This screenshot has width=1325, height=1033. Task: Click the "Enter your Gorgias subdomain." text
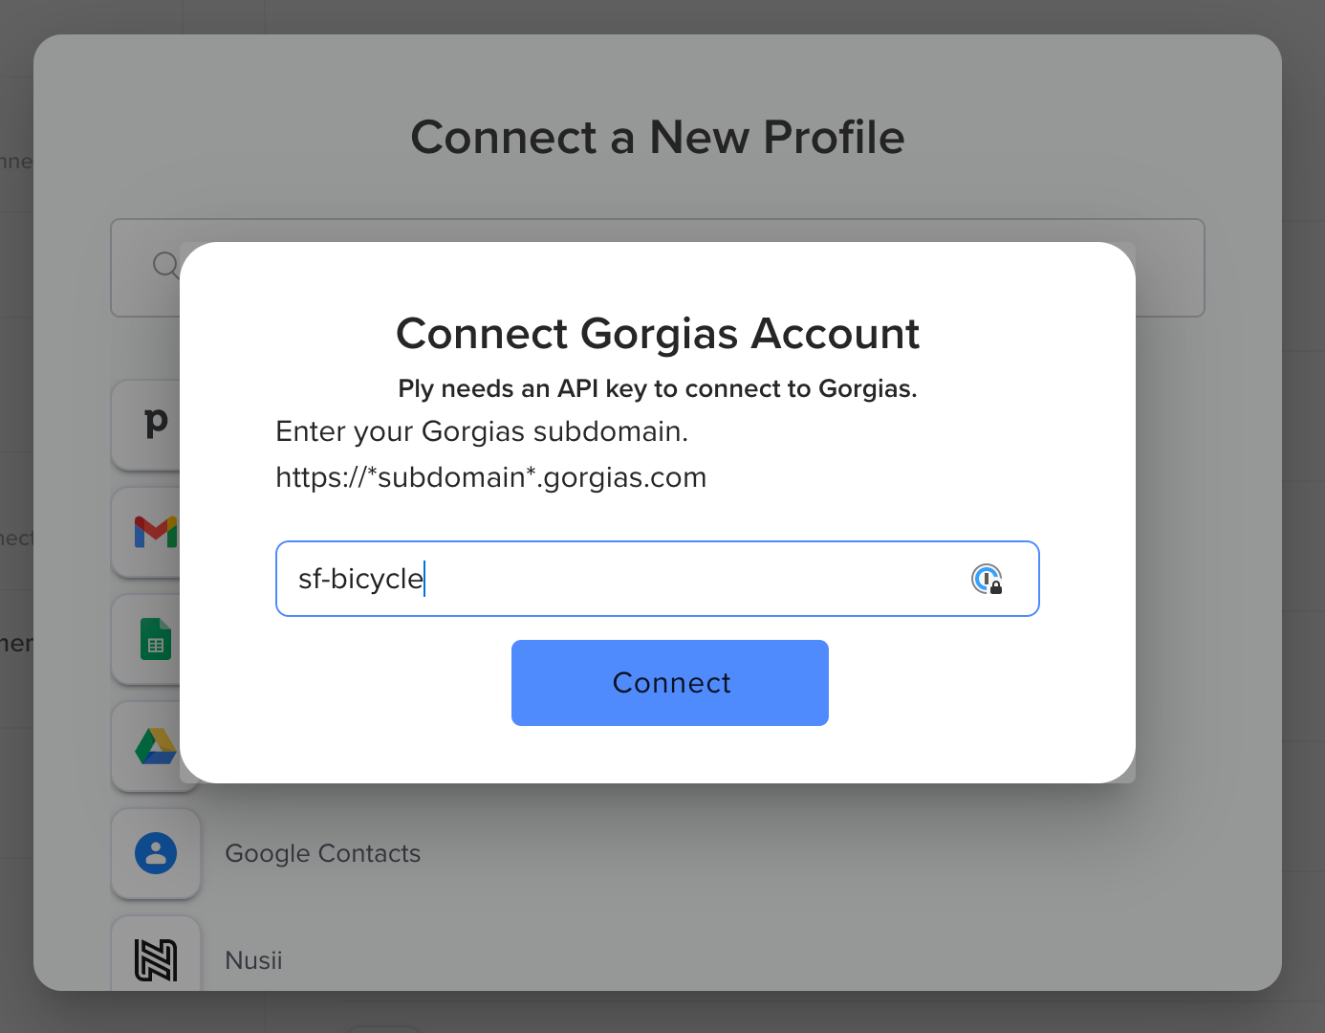[x=482, y=431]
